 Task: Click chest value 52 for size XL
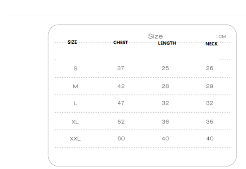tap(121, 122)
